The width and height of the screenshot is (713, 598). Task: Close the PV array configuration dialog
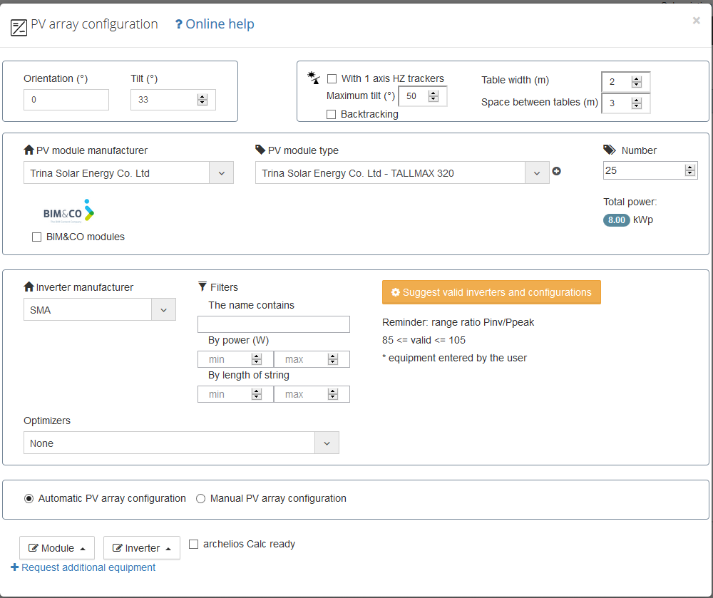click(696, 21)
